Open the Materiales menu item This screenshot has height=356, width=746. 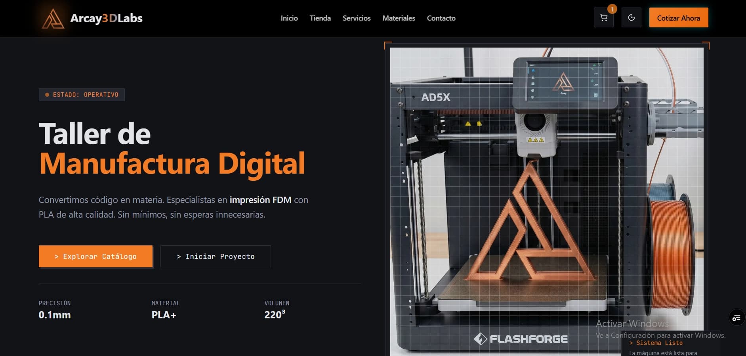point(399,18)
